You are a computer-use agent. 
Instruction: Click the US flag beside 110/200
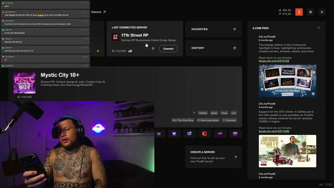coord(130,51)
